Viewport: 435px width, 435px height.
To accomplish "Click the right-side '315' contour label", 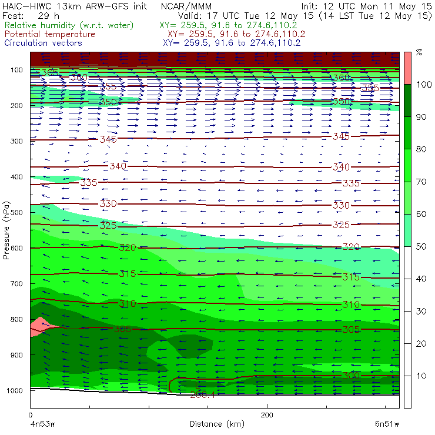I will (x=351, y=277).
